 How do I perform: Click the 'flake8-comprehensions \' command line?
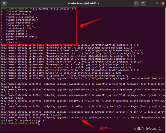point(22,20)
